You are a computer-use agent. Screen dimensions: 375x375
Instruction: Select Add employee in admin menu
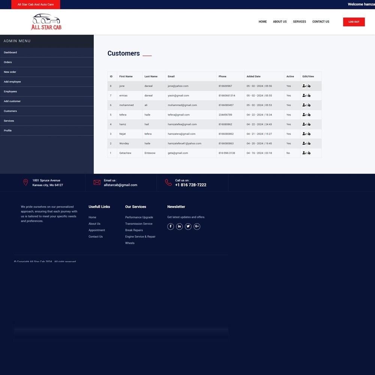point(12,82)
